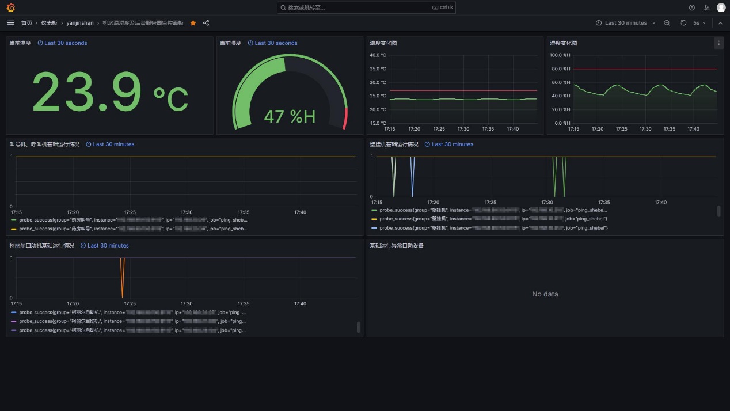Click yellow swatch of 药房叫号 legend
Screen dimensions: 730x411
coord(14,229)
